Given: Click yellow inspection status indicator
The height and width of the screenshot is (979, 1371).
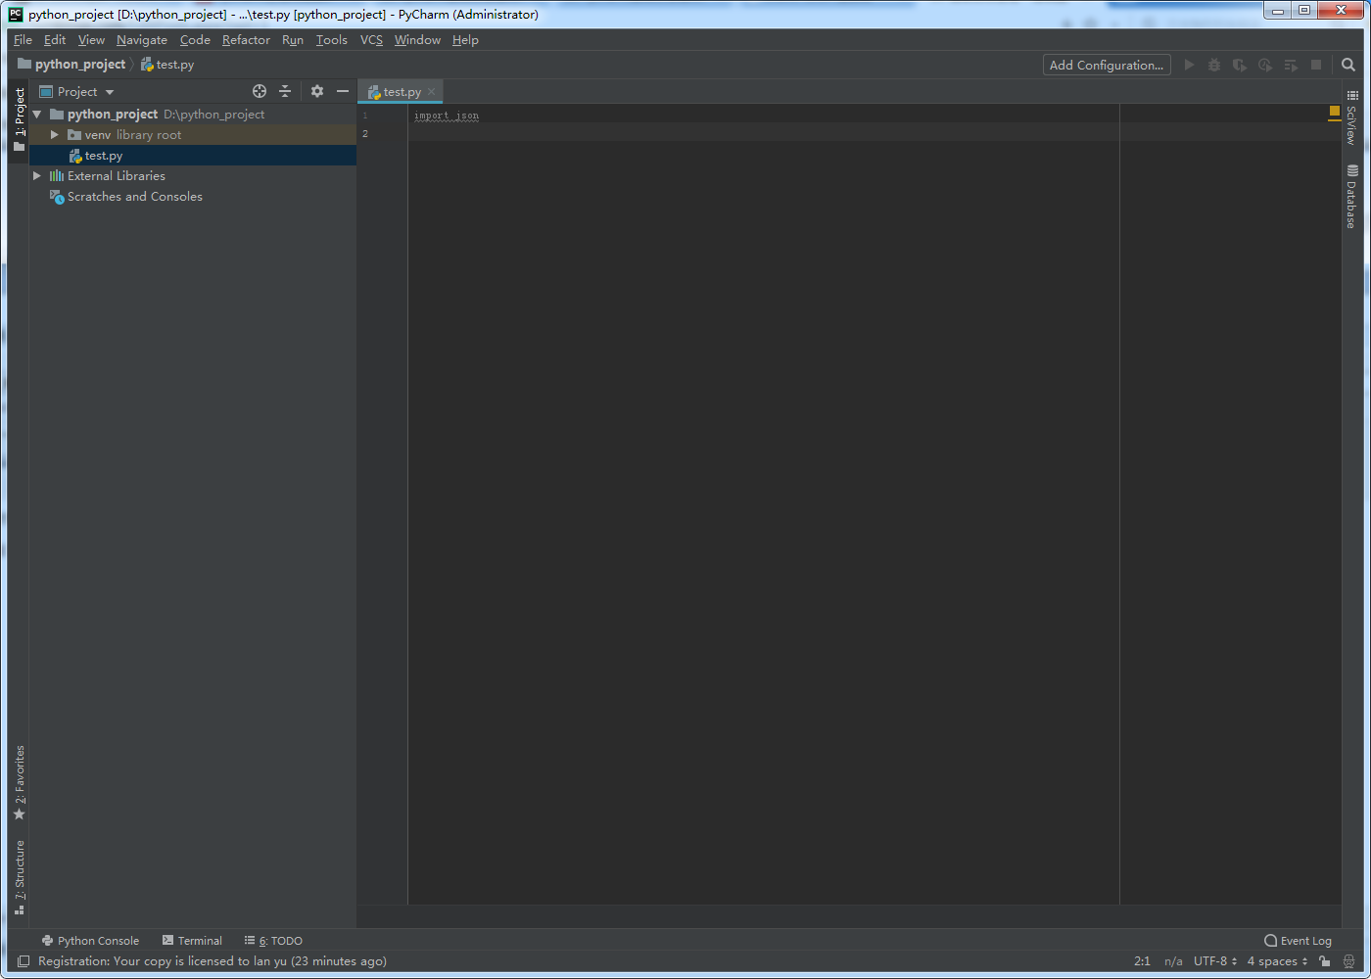Looking at the screenshot, I should coord(1334,112).
